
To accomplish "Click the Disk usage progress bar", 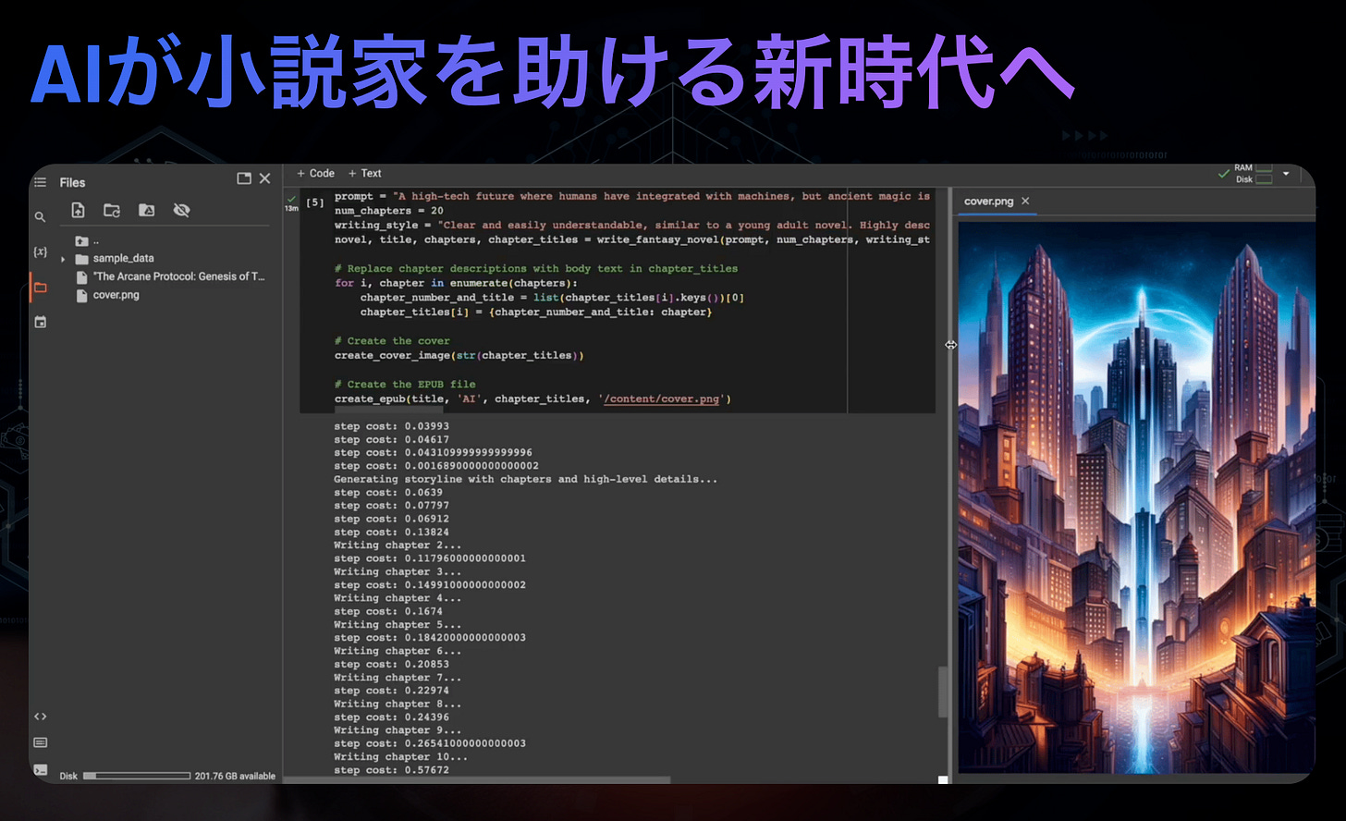I will pyautogui.click(x=137, y=776).
